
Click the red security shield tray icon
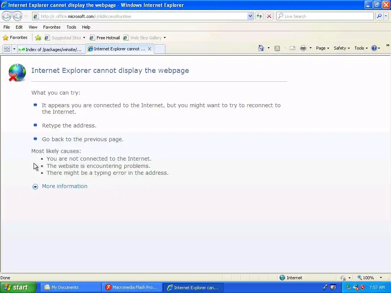click(x=363, y=287)
